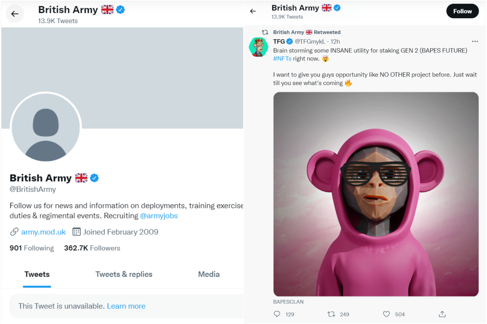
Task: Switch to Tweets & replies tab
Action: [x=124, y=274]
